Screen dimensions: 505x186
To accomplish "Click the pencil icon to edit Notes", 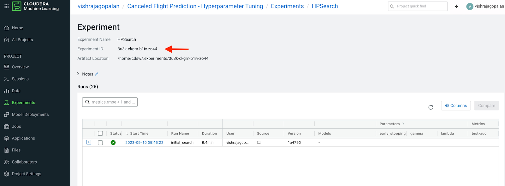I will pyautogui.click(x=97, y=74).
